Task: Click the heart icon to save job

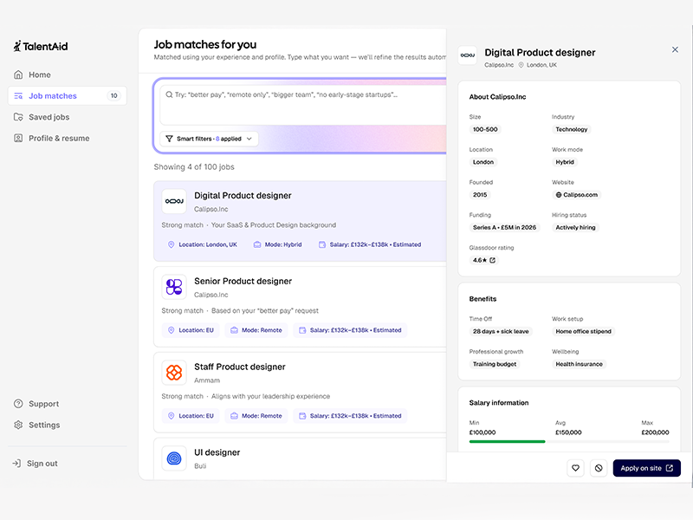Action: coord(575,468)
